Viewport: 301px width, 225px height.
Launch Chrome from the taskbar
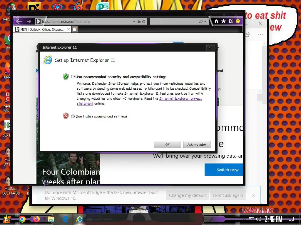click(x=22, y=219)
